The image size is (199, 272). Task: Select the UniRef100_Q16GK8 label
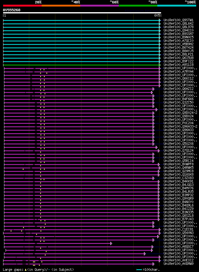(178, 174)
